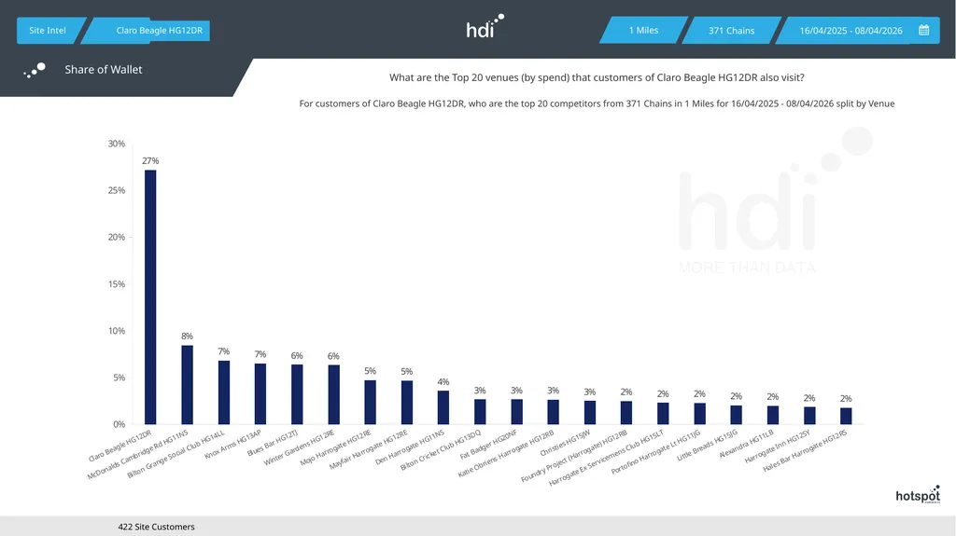Open the hotspot logo link

pos(918,495)
